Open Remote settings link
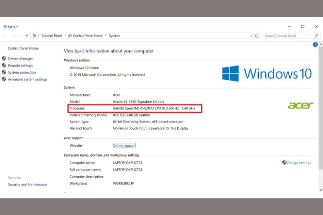 (20, 66)
